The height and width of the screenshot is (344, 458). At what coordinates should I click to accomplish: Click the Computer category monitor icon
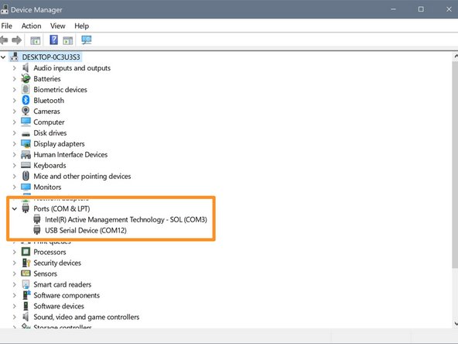click(26, 122)
